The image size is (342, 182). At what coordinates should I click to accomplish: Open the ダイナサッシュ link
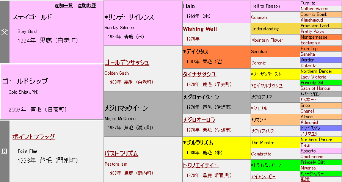point(199,74)
